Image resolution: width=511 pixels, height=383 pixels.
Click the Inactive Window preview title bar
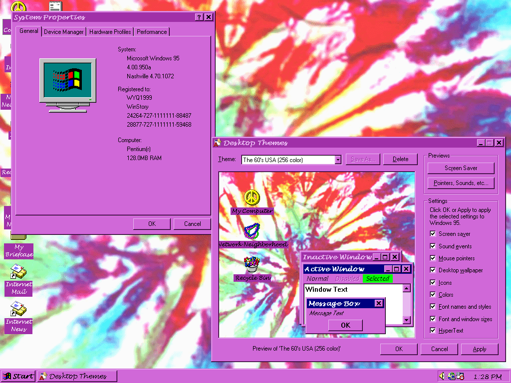pos(338,257)
